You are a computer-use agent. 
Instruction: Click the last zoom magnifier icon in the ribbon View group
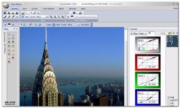pos(63,17)
